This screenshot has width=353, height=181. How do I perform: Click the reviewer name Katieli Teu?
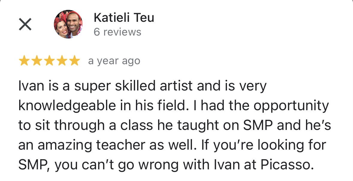click(x=124, y=18)
